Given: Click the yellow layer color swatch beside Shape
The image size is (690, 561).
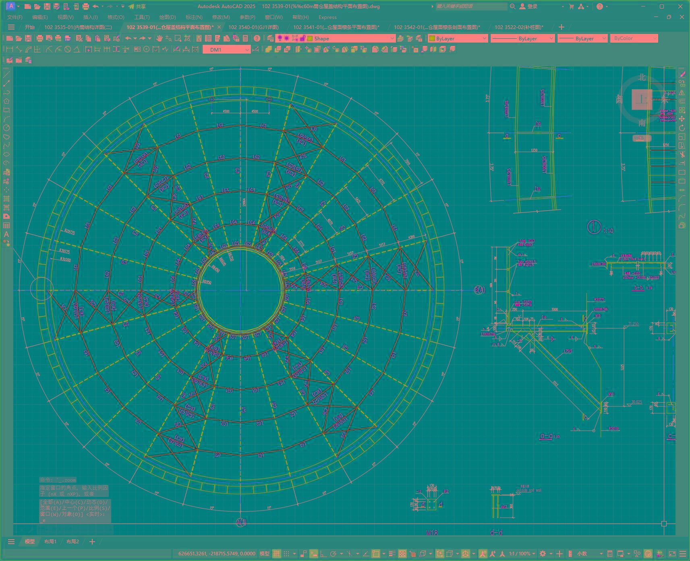Looking at the screenshot, I should [x=310, y=38].
